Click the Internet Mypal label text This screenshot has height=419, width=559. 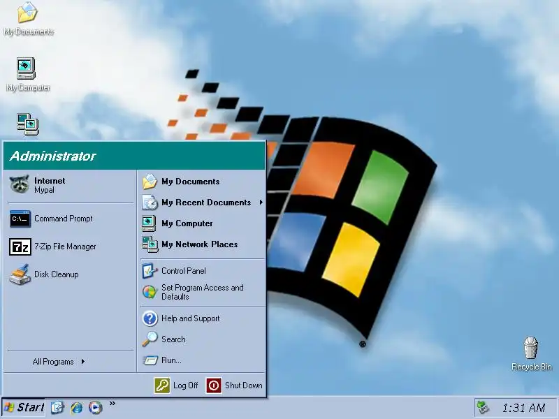[50, 185]
